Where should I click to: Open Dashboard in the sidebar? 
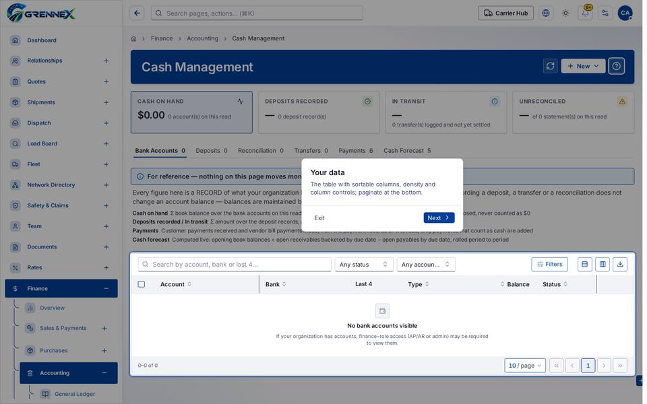point(61,40)
